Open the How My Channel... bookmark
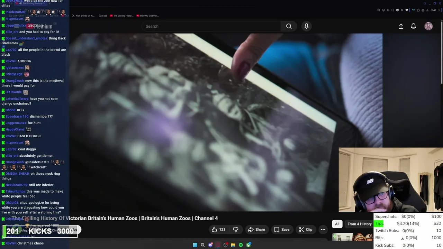 click(x=148, y=16)
